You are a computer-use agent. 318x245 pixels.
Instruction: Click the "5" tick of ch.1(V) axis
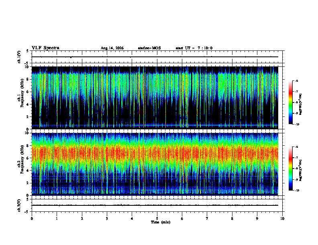click(28, 51)
